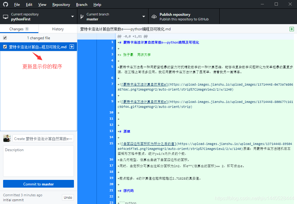Open the Repository menu
This screenshot has height=204, width=297.
pos(61,5)
